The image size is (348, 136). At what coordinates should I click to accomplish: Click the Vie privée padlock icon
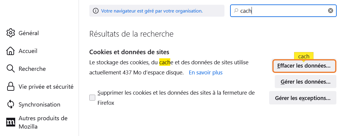click(x=11, y=87)
